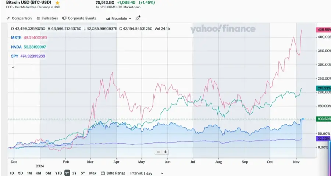Click the Aug label on the time axis
This screenshot has width=331, height=176.
click(x=219, y=162)
